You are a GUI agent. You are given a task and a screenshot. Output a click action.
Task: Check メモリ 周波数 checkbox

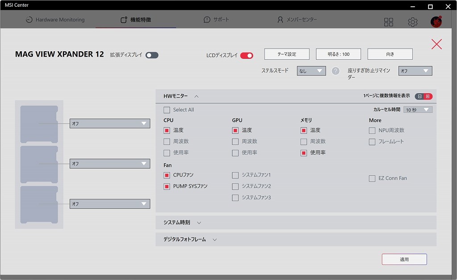point(303,142)
